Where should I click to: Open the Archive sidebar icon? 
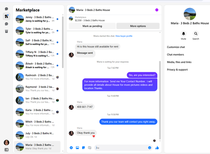click(6, 32)
